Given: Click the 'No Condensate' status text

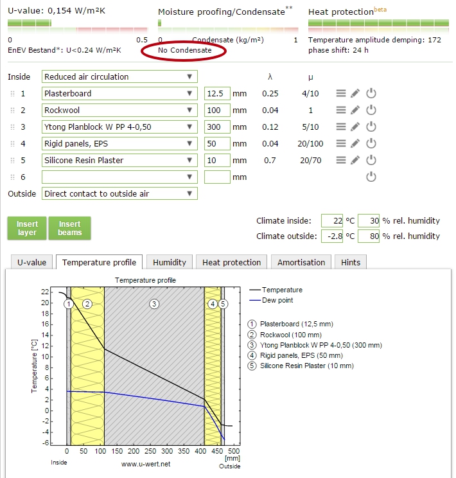Looking at the screenshot, I should tap(185, 50).
